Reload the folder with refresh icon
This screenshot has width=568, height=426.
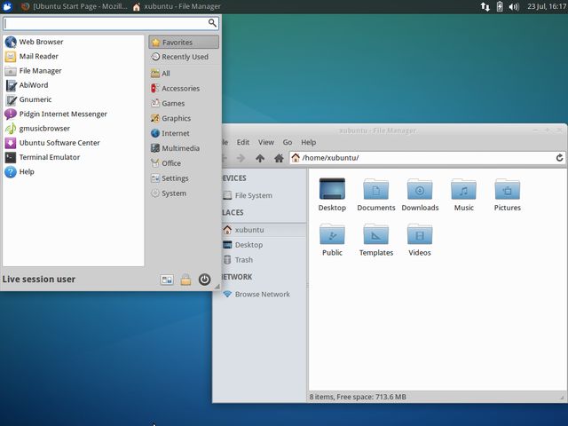pyautogui.click(x=559, y=158)
